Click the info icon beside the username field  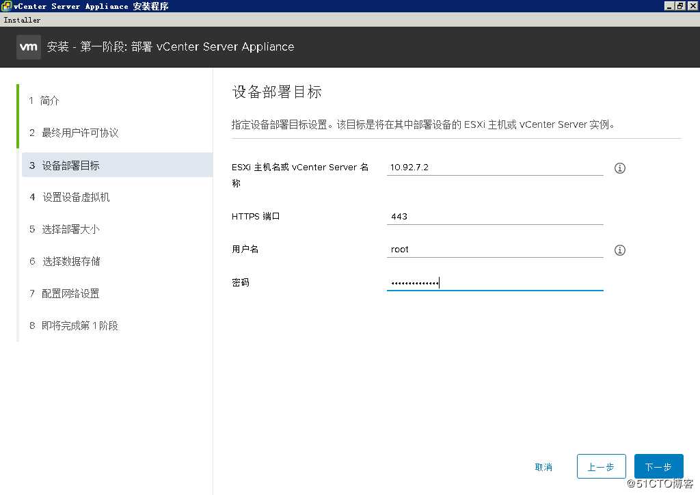[x=619, y=250]
